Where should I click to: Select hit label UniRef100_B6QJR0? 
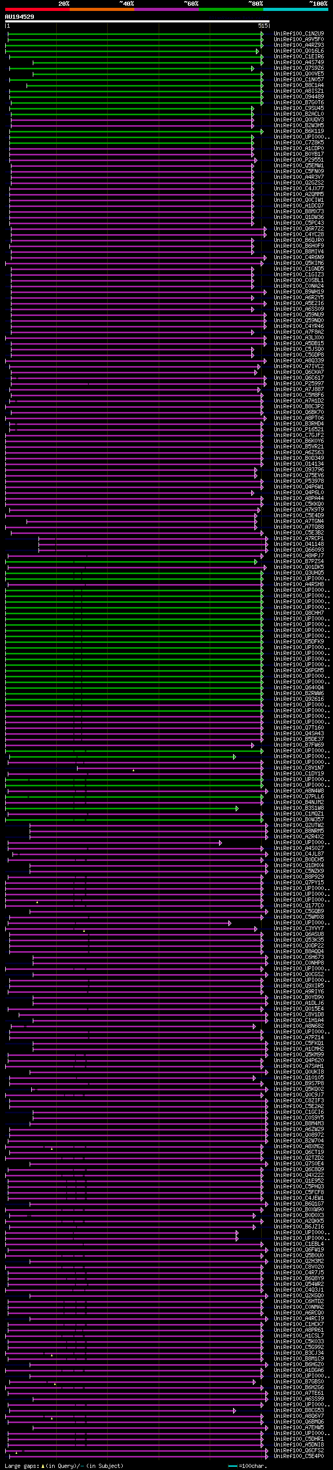(x=299, y=240)
